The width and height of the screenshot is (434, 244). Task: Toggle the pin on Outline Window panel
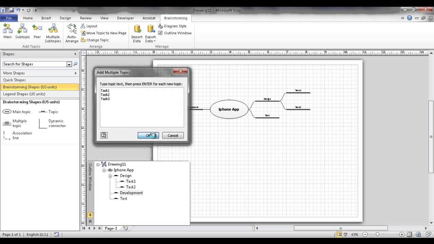(x=90, y=215)
